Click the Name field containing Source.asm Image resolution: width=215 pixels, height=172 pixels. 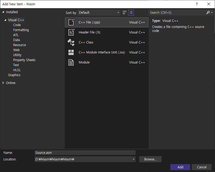(85, 153)
